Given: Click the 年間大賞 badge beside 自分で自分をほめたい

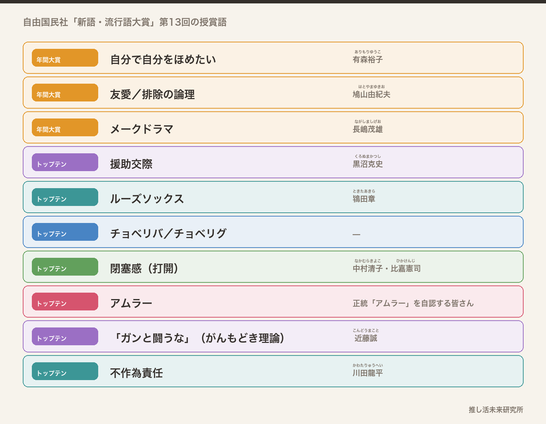Looking at the screenshot, I should tap(65, 58).
